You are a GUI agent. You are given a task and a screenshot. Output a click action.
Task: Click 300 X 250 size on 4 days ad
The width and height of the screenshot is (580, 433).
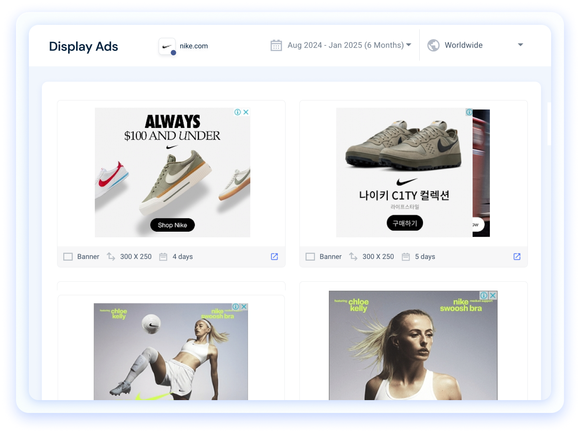point(136,257)
